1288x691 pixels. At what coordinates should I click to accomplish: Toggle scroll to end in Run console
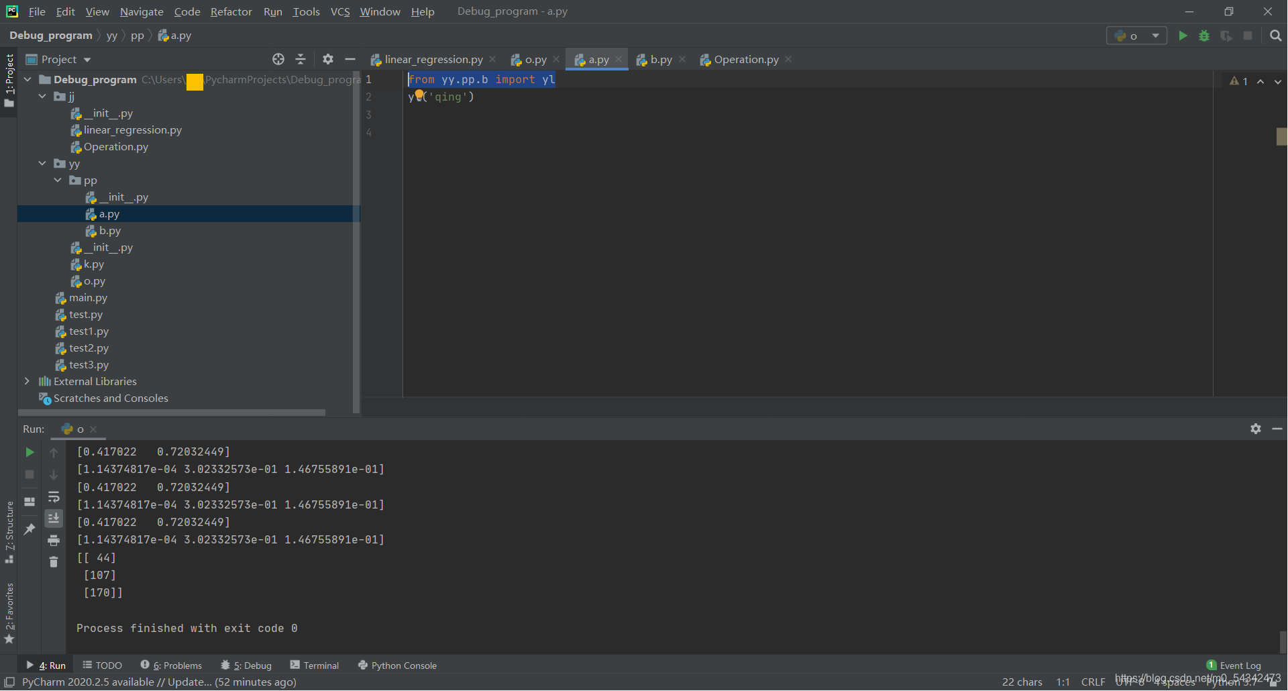[54, 518]
